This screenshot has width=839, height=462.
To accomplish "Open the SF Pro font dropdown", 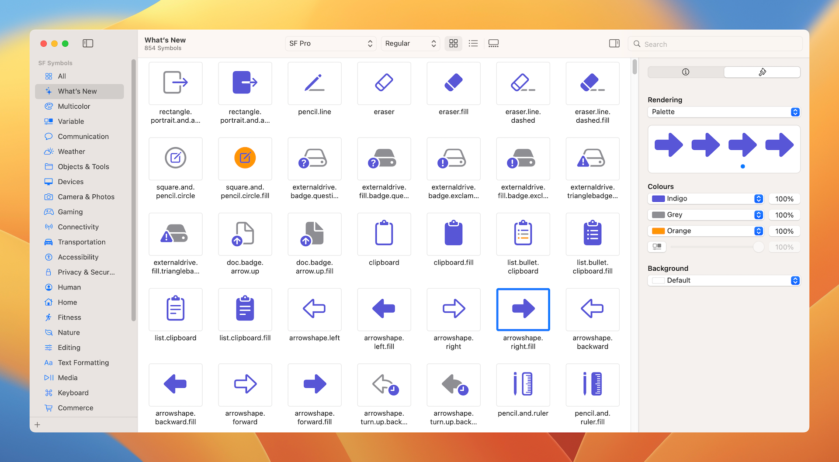I will (331, 43).
